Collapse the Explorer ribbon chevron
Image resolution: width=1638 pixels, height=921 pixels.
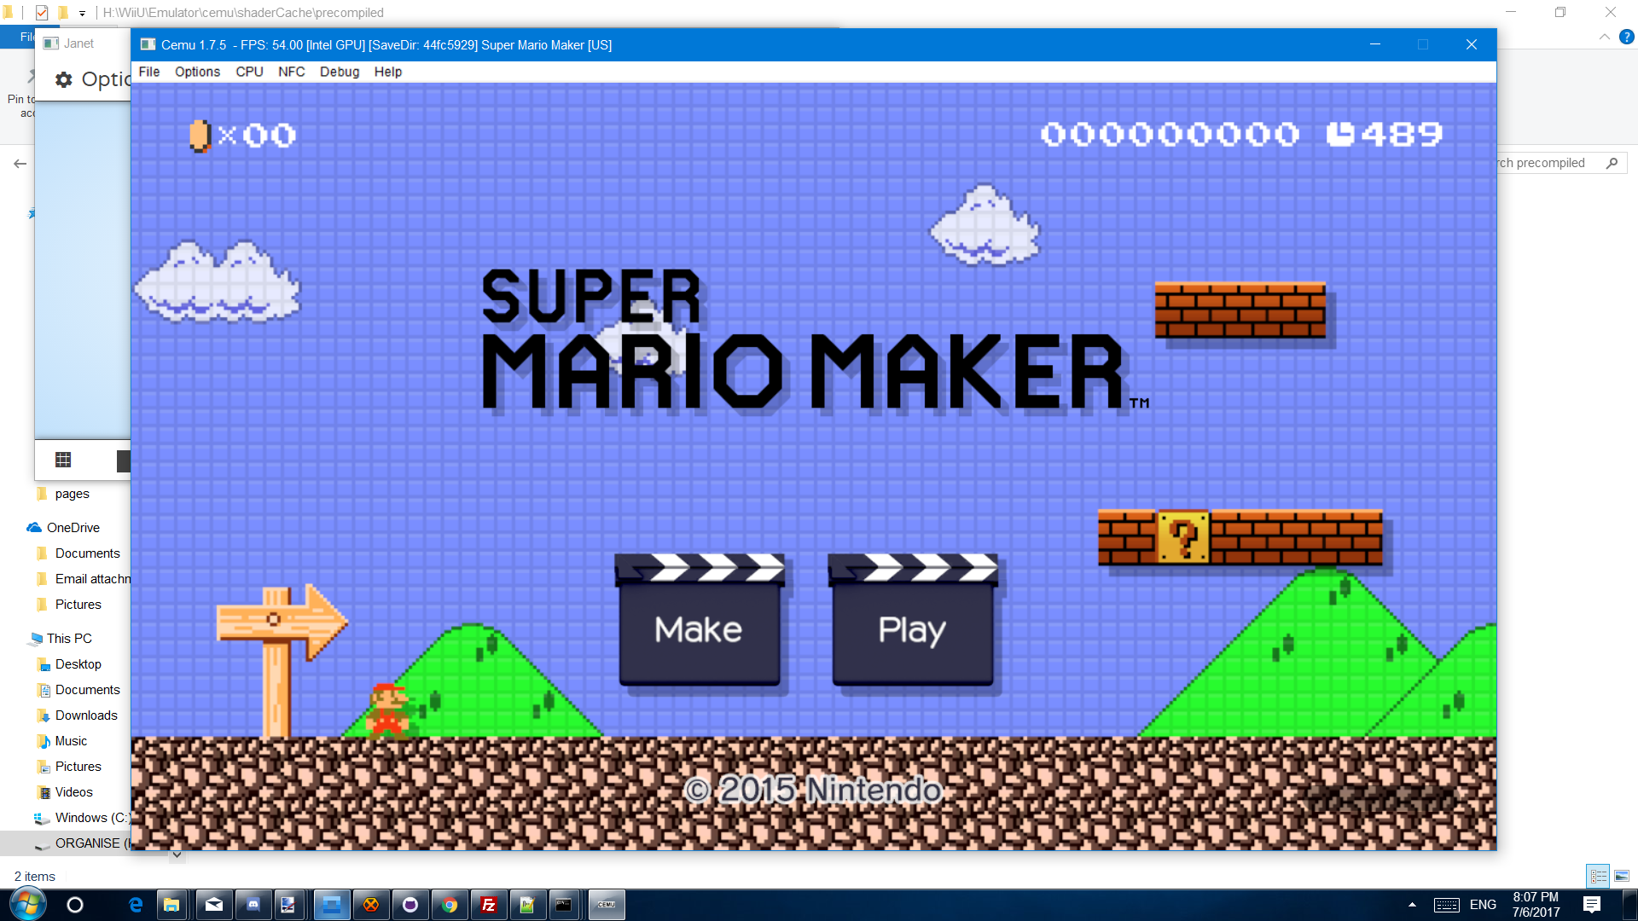point(1605,38)
